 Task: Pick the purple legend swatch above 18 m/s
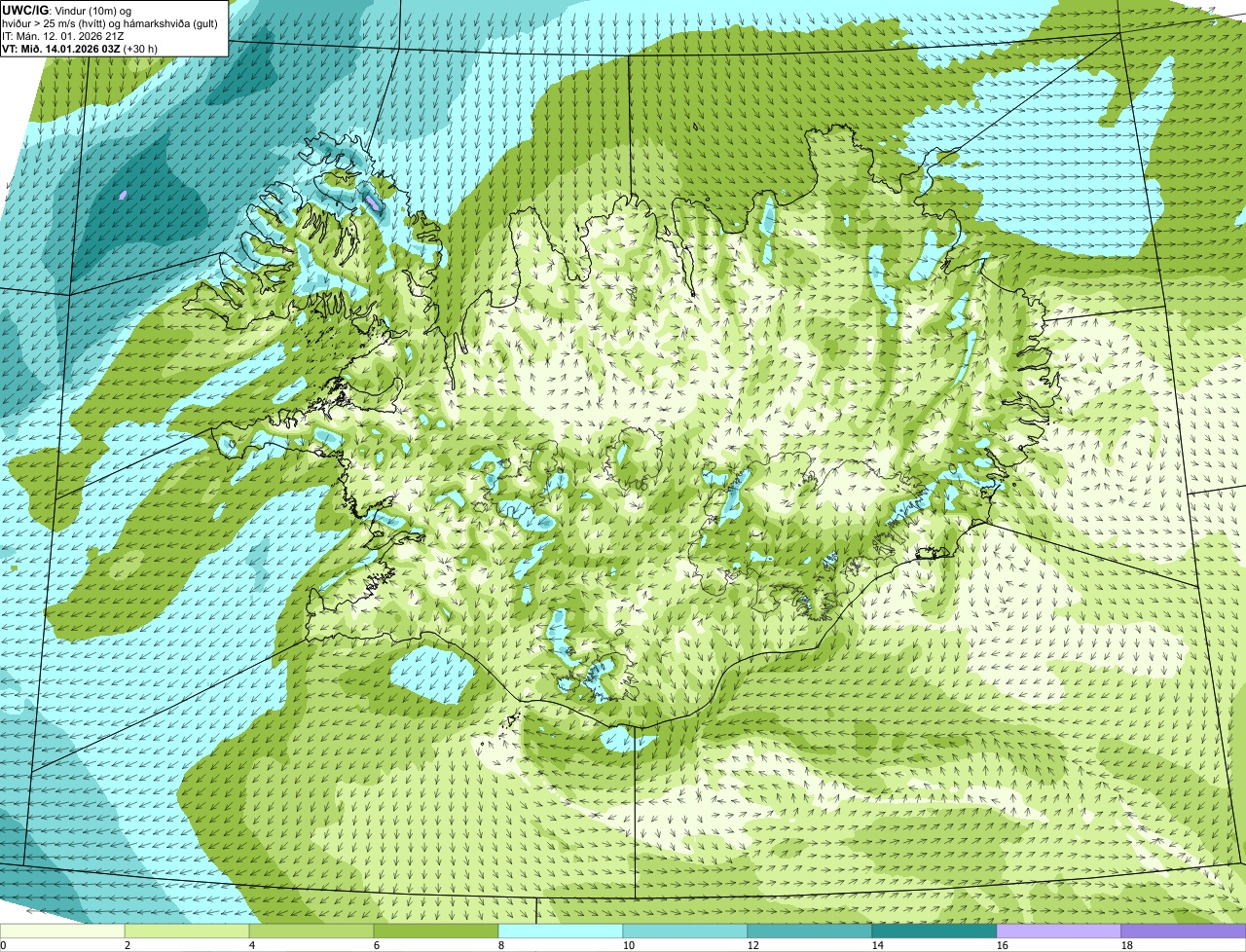tap(1184, 931)
